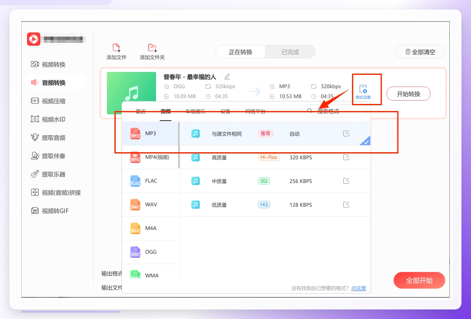Image resolution: width=471 pixels, height=319 pixels.
Task: Click the SQ quality badge
Action: tap(264, 181)
